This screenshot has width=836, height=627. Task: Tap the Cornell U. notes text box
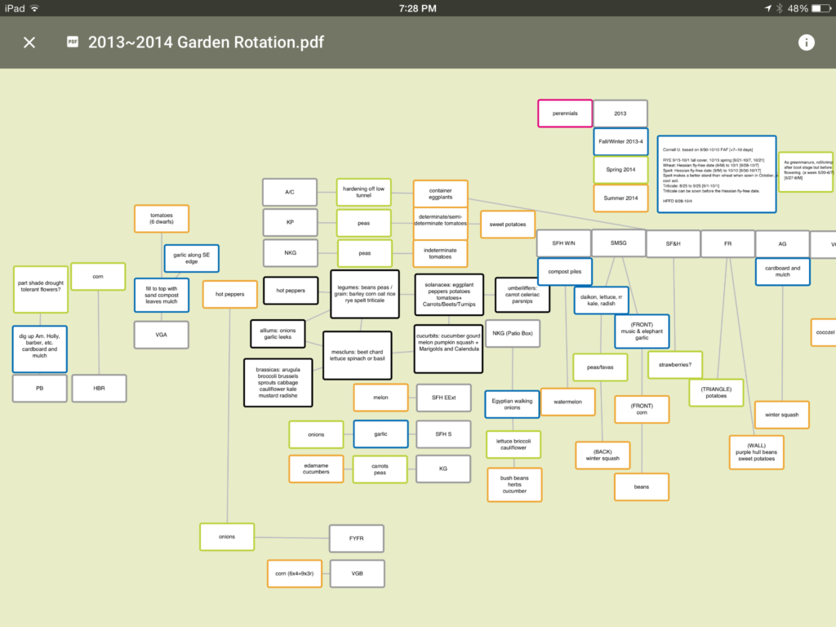pyautogui.click(x=716, y=175)
